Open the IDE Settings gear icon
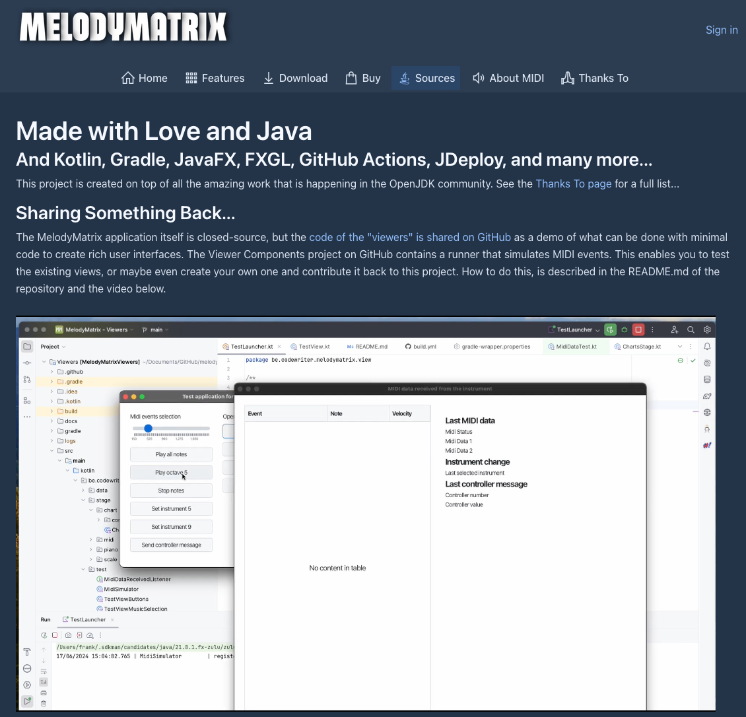This screenshot has width=746, height=717. click(x=707, y=329)
